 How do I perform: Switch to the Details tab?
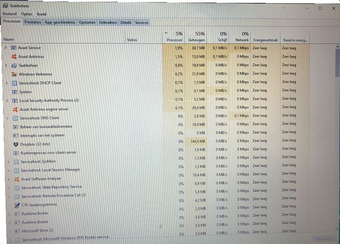click(x=126, y=22)
